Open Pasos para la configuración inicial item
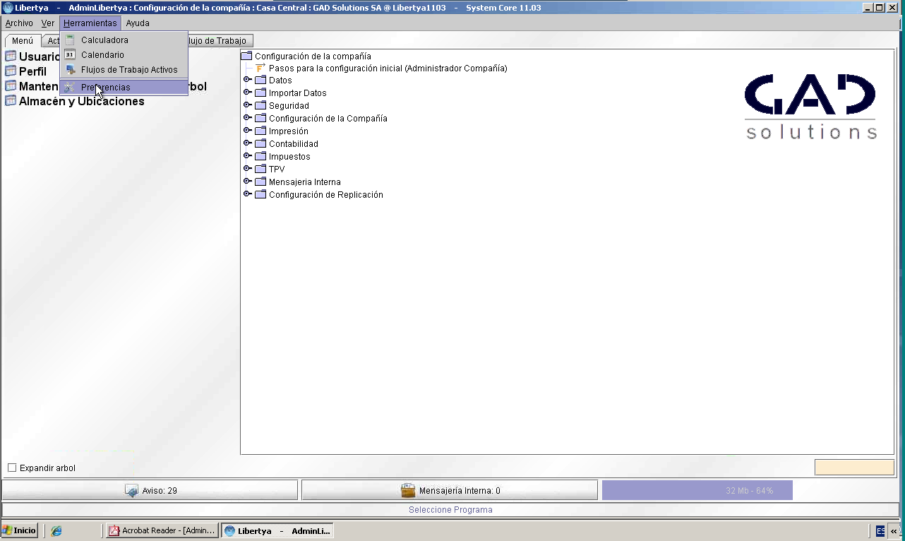905x541 pixels. (388, 69)
